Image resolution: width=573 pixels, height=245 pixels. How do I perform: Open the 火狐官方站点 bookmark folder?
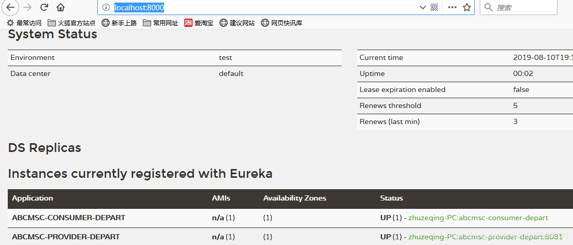tap(71, 23)
